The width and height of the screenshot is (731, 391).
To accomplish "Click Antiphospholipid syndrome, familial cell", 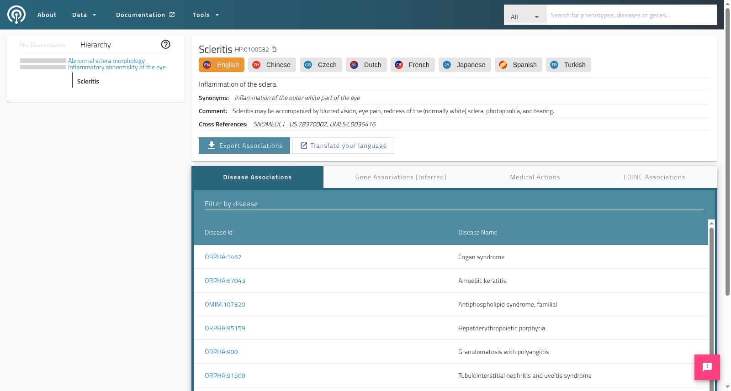I will (x=508, y=304).
